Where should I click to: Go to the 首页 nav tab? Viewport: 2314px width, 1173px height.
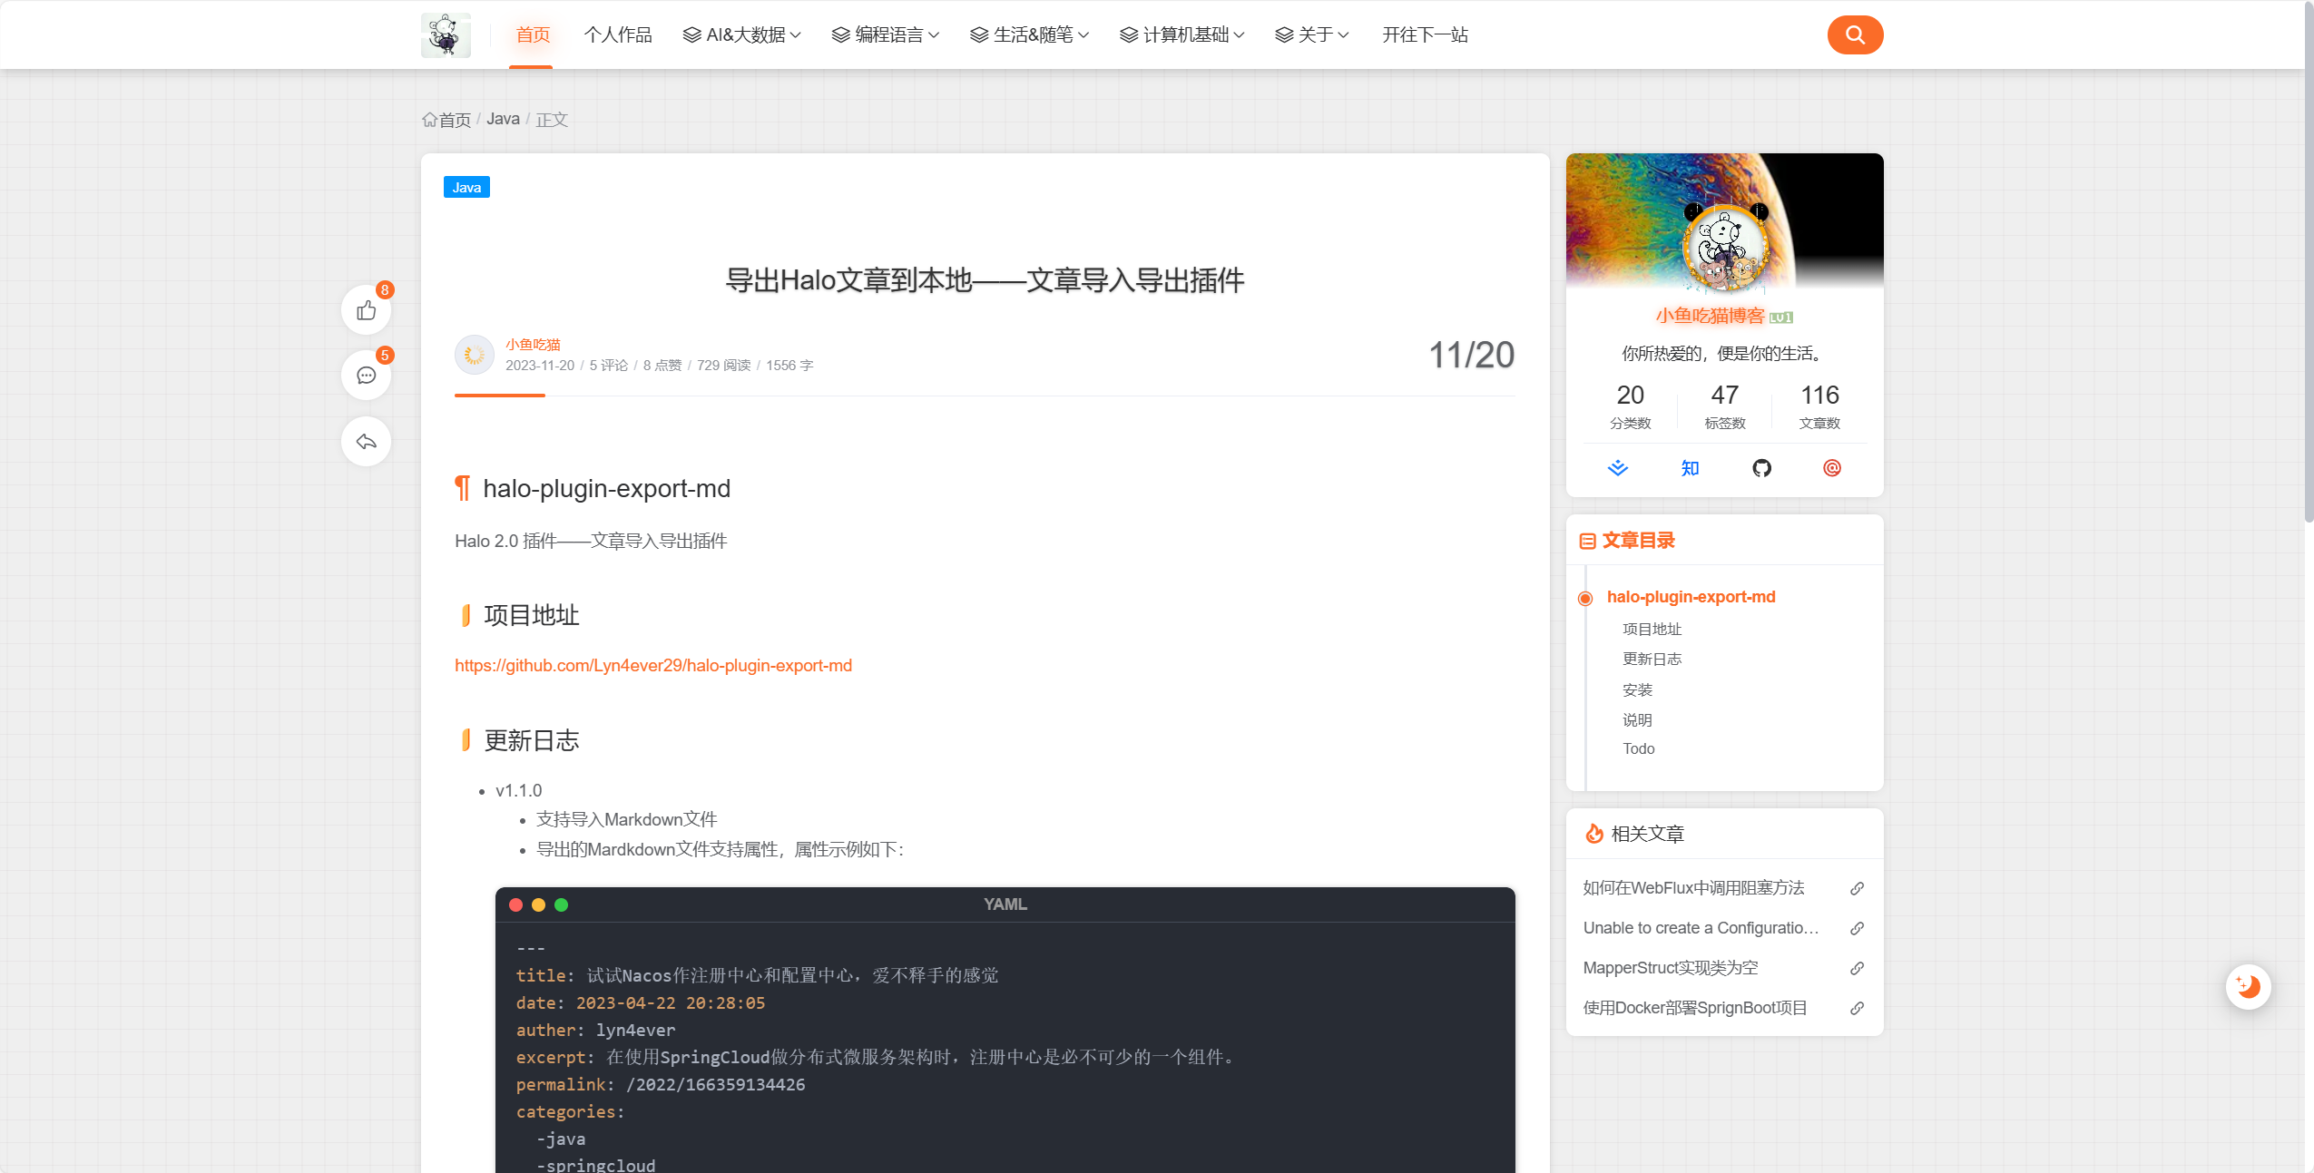(533, 35)
